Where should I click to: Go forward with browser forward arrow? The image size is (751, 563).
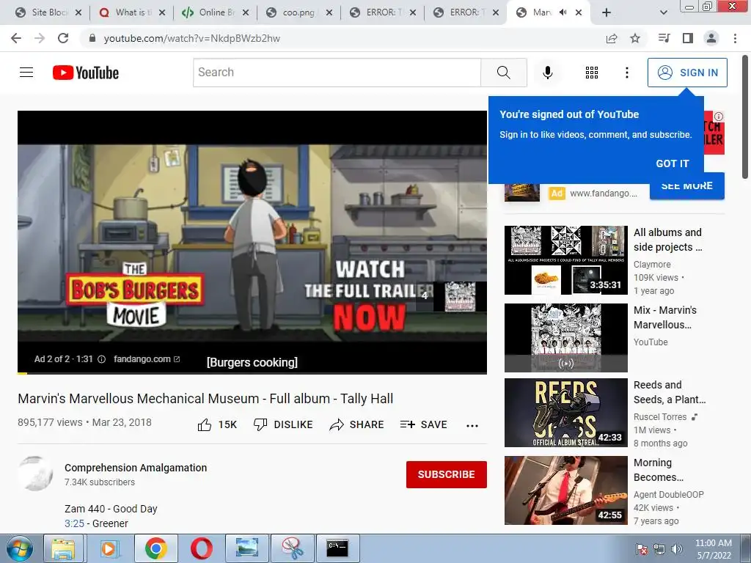pos(40,38)
